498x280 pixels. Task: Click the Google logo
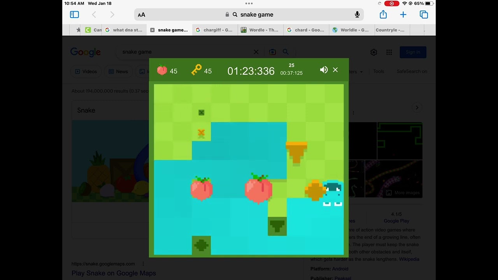[x=86, y=52]
